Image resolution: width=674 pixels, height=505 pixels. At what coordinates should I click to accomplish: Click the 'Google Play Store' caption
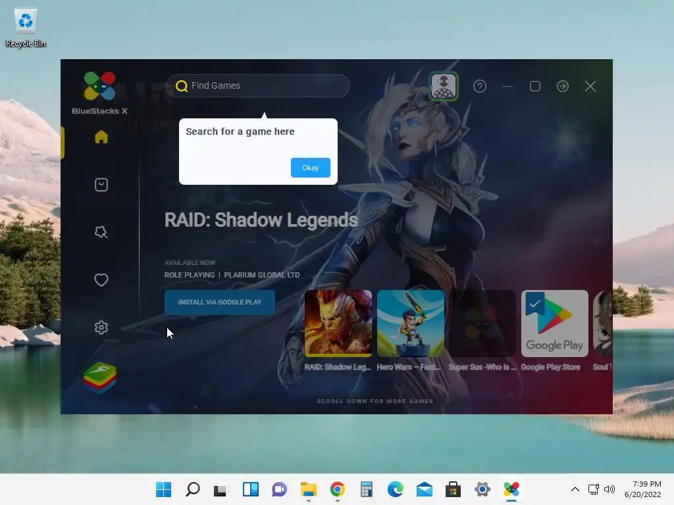(x=550, y=367)
